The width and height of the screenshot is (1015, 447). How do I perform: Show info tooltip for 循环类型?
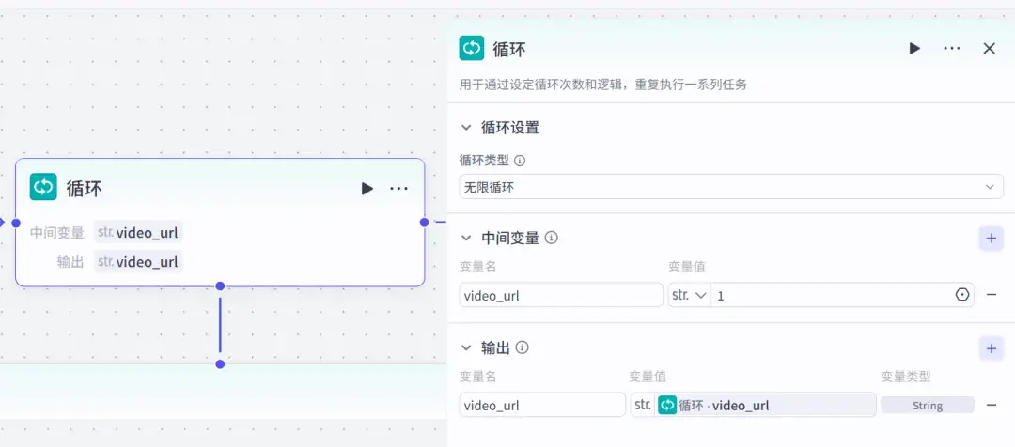pyautogui.click(x=519, y=160)
